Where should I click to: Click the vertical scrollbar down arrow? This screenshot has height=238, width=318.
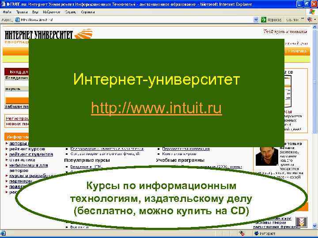(x=315, y=226)
